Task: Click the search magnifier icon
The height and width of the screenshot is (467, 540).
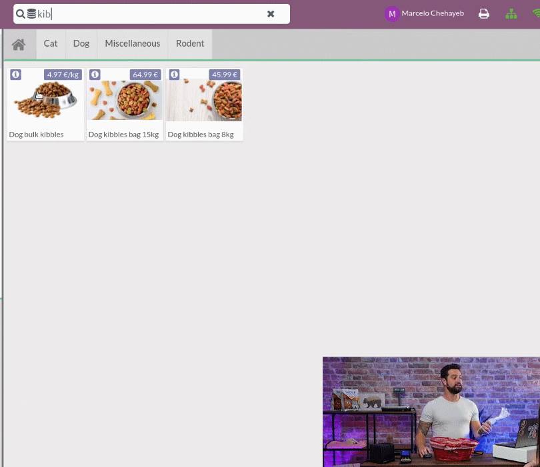Action: click(20, 14)
